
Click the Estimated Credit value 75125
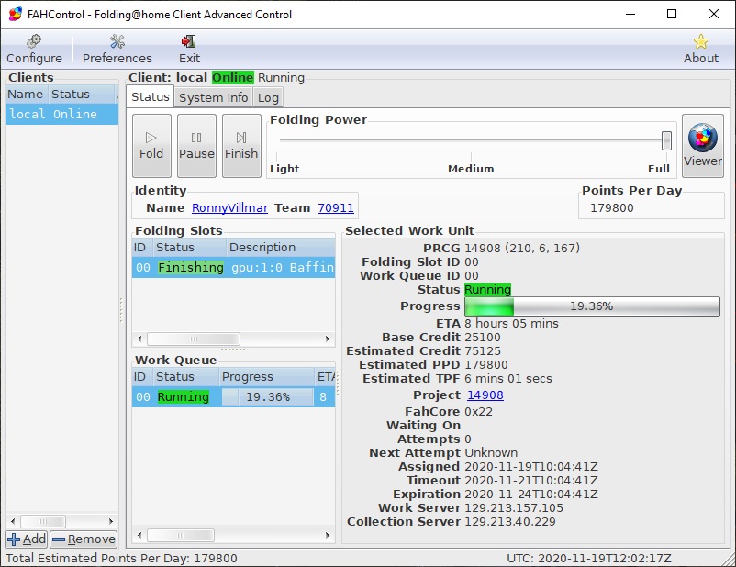pos(483,351)
